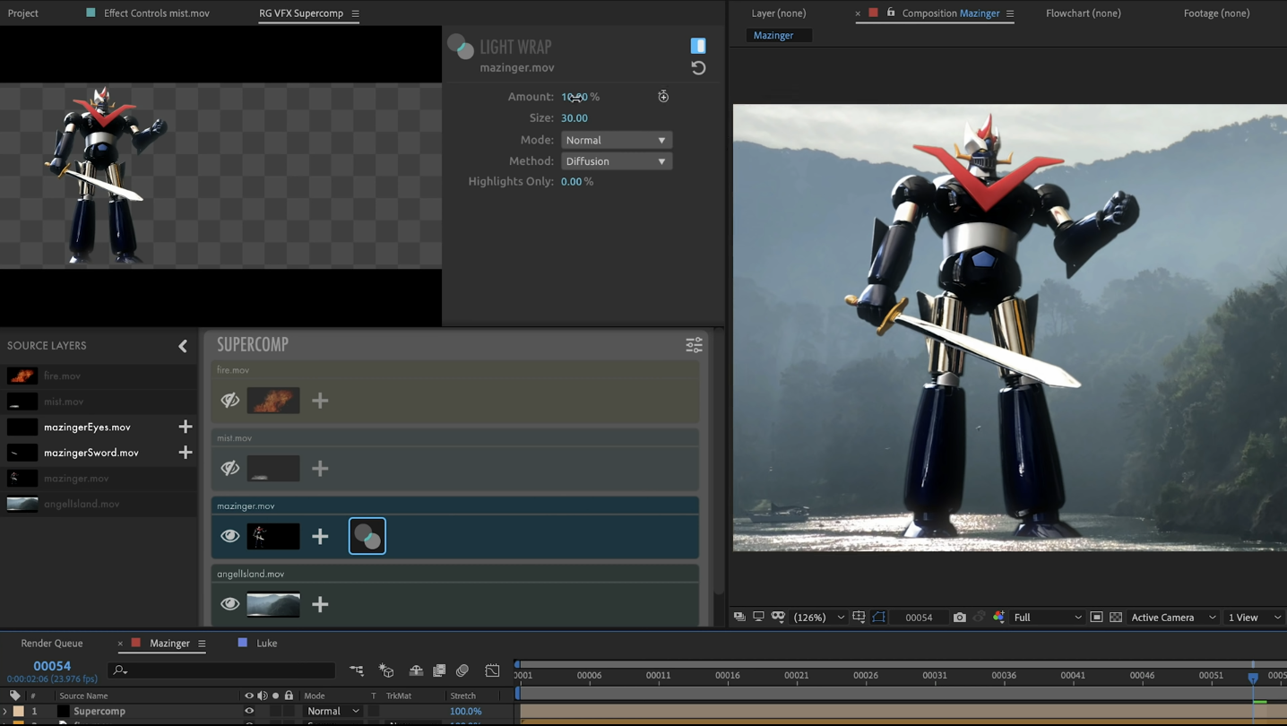Click the Amount stopwatch keyframe icon
Image resolution: width=1287 pixels, height=726 pixels.
pyautogui.click(x=663, y=97)
